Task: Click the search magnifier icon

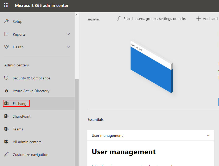Action: coord(119,19)
